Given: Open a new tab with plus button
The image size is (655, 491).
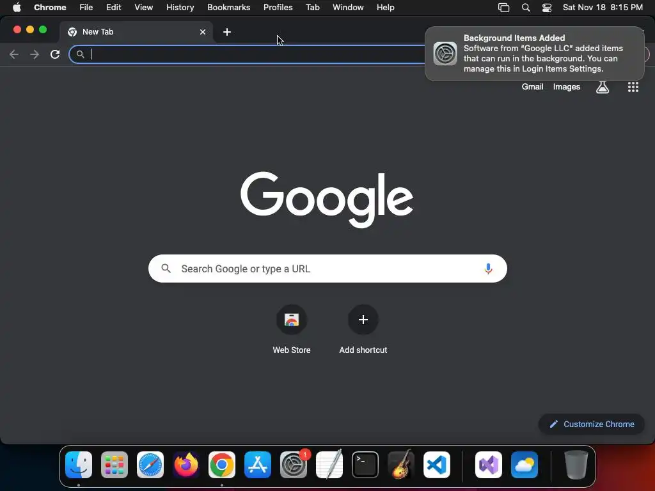Looking at the screenshot, I should tap(227, 32).
